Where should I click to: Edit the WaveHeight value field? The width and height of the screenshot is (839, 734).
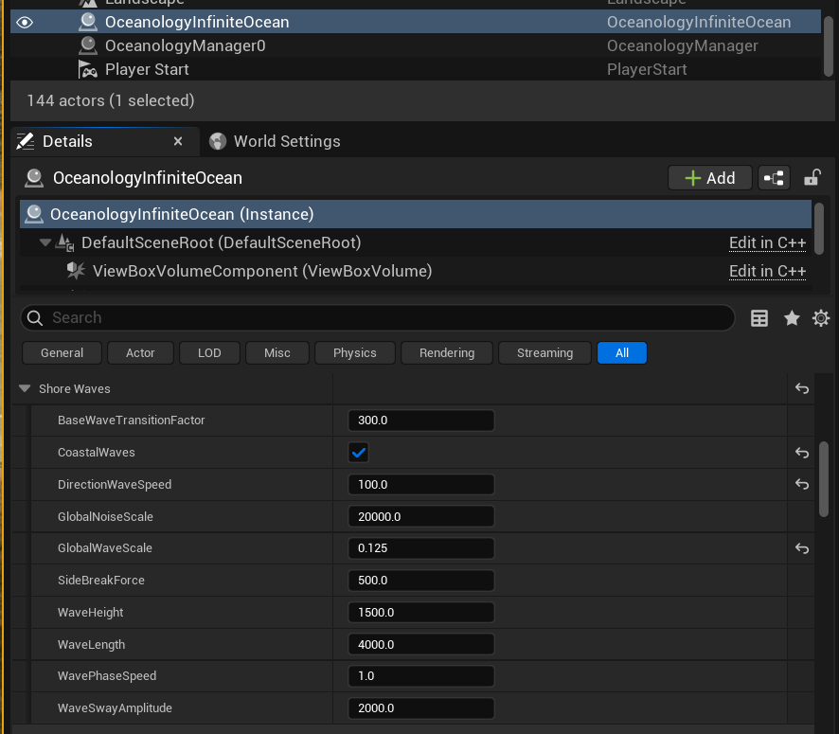(420, 612)
